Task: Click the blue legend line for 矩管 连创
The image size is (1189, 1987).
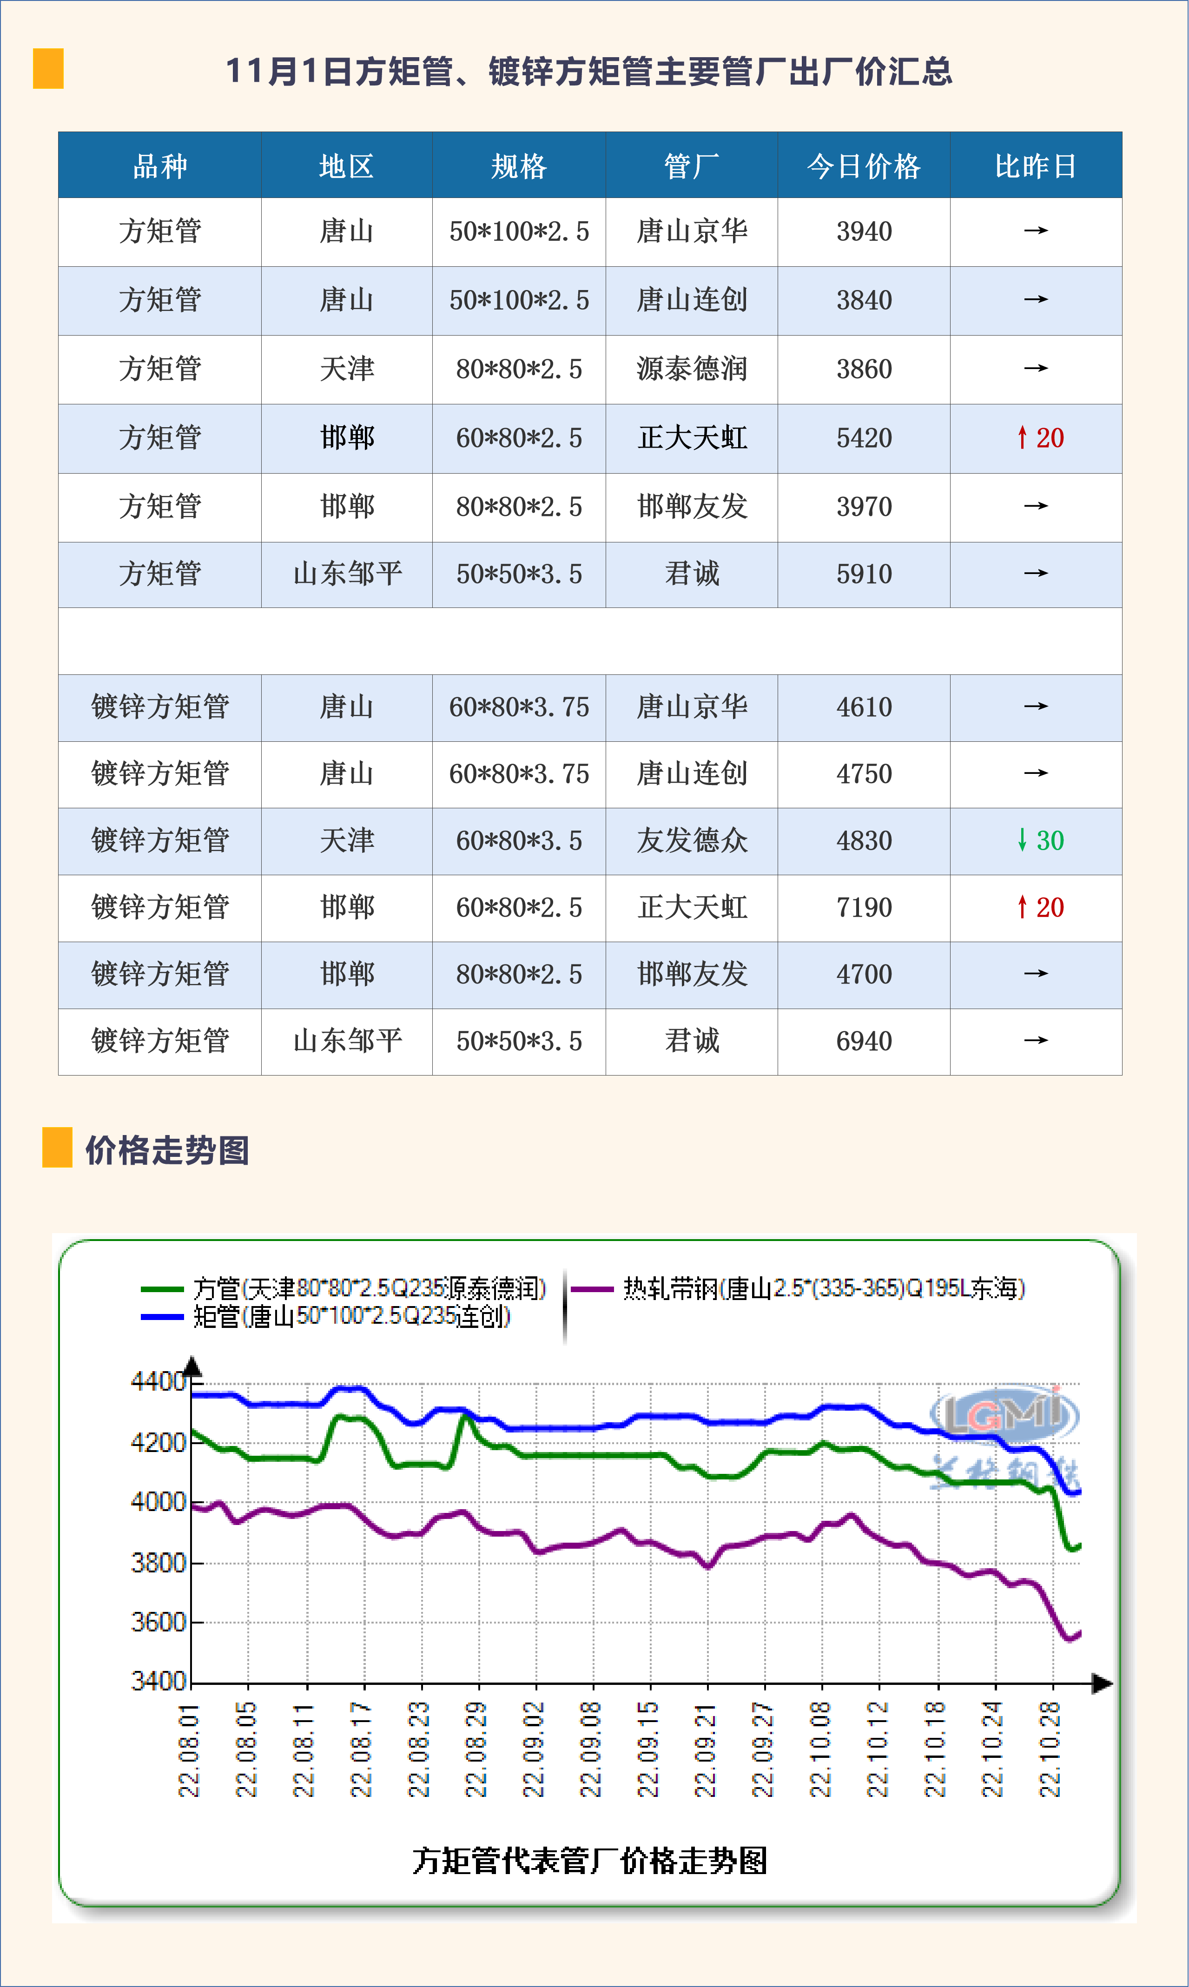Action: 162,1316
